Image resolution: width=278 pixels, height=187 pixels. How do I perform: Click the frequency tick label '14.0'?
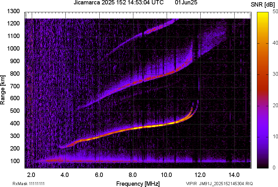tap(234, 175)
